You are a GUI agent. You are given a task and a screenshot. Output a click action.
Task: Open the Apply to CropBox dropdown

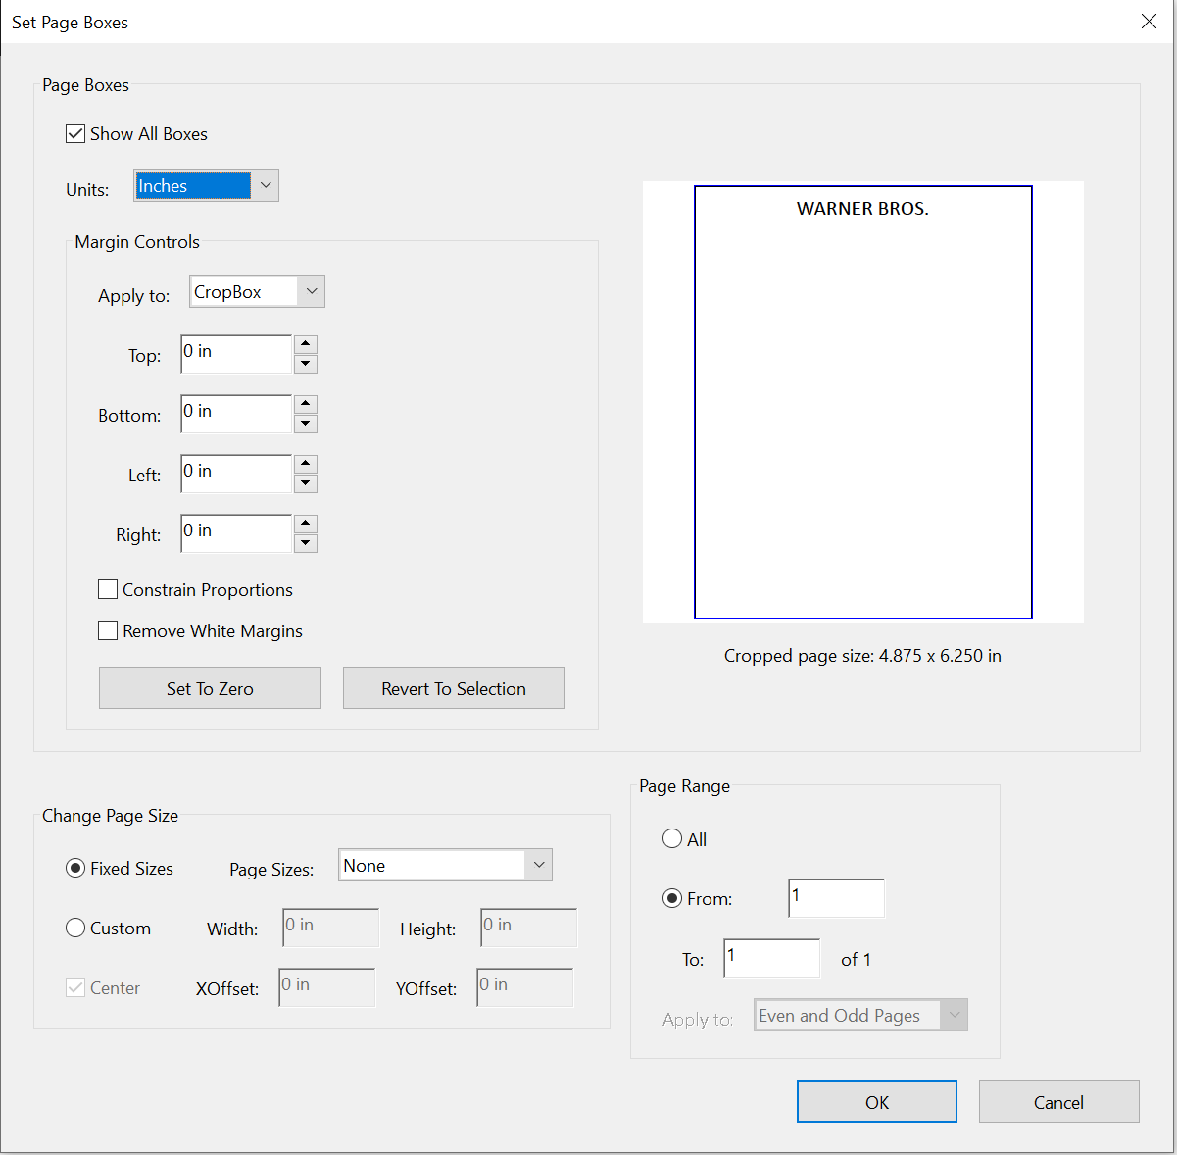pyautogui.click(x=257, y=291)
